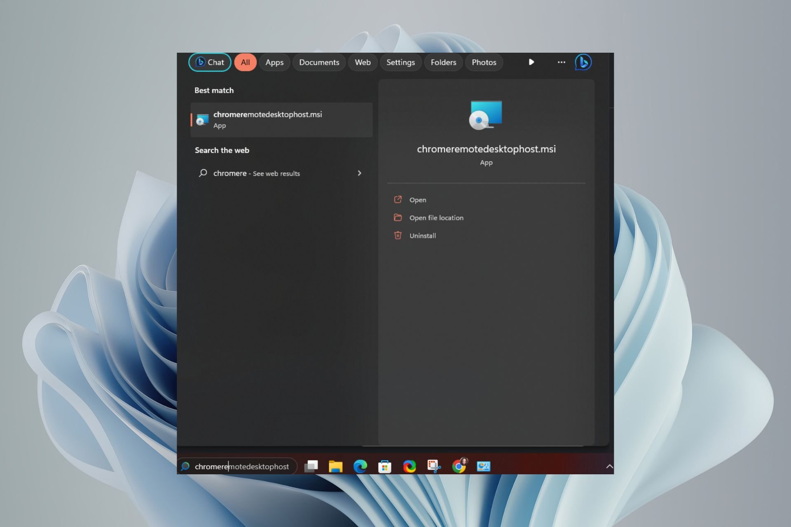Click the Bing icon at top right

pyautogui.click(x=583, y=62)
